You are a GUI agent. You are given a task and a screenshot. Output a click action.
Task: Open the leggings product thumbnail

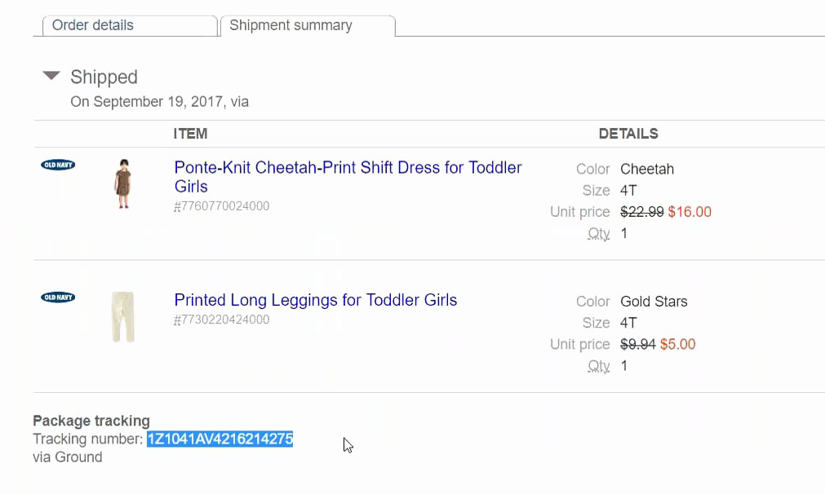tap(123, 316)
